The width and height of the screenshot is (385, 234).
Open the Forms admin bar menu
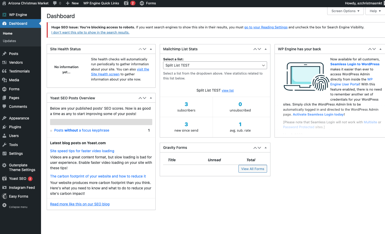tap(148, 3)
